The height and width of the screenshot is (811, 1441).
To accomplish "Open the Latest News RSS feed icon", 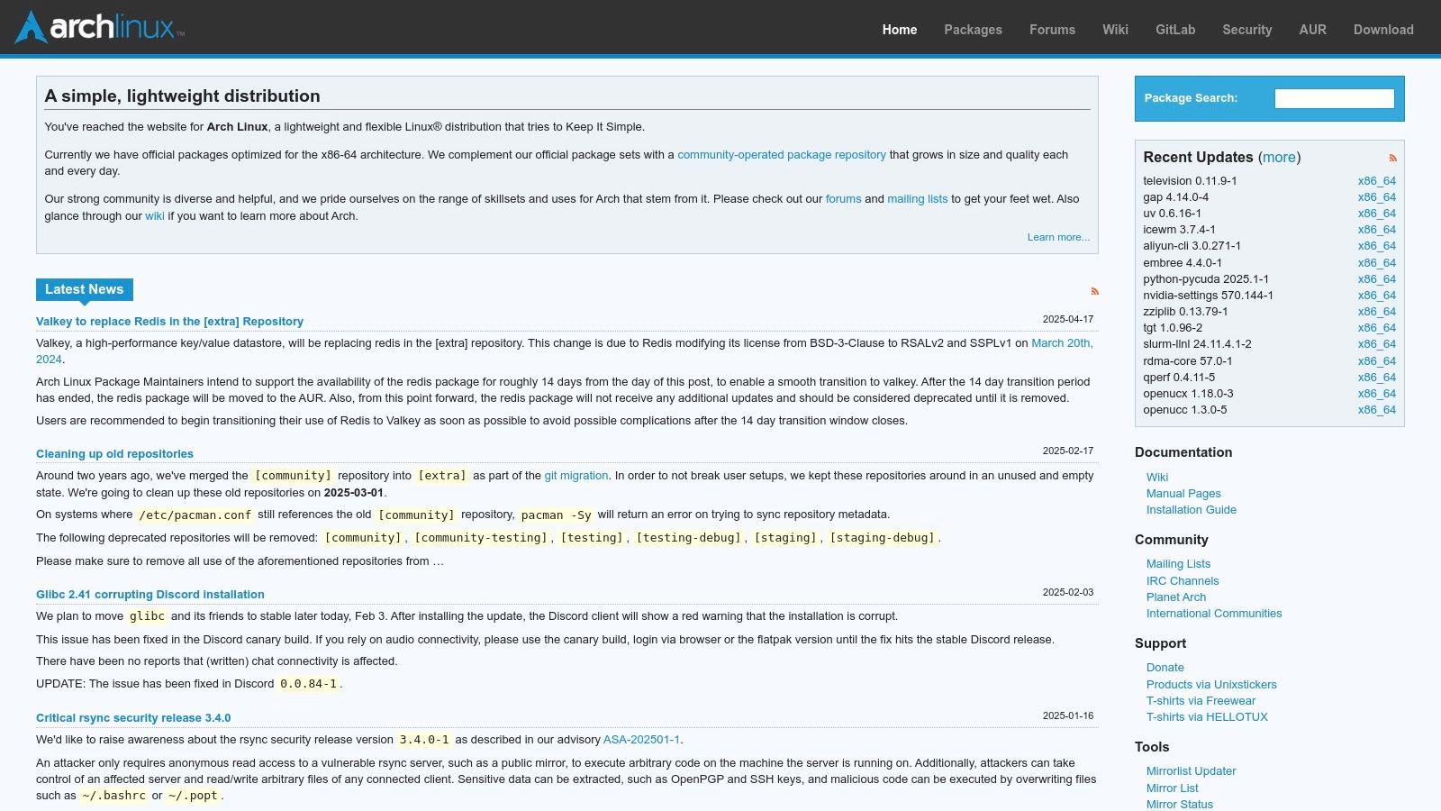I will tap(1094, 291).
